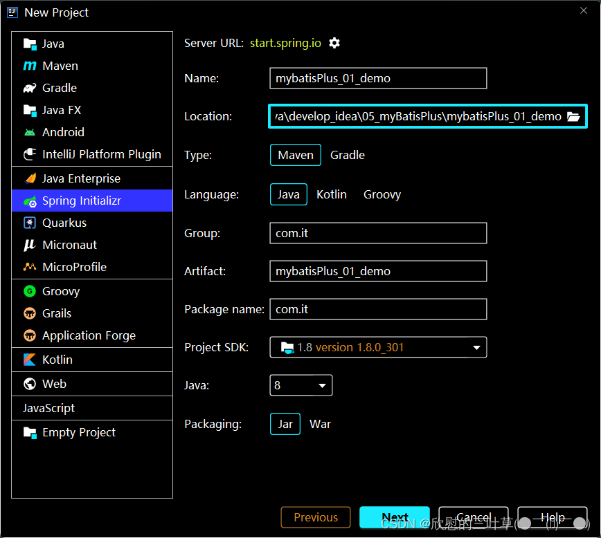601x538 pixels.
Task: Click the Artifact input field
Action: click(x=378, y=272)
